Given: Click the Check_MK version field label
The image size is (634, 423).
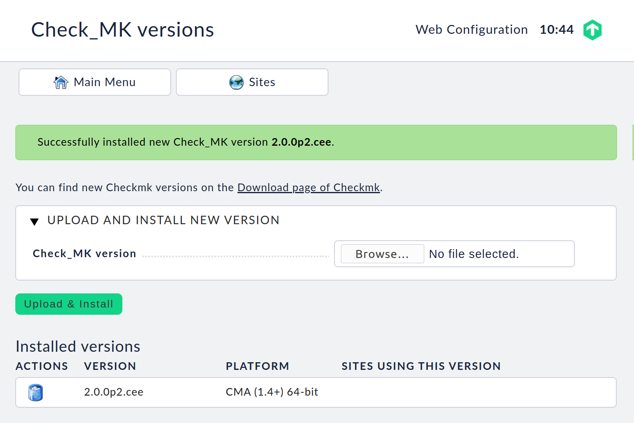Looking at the screenshot, I should [x=85, y=254].
